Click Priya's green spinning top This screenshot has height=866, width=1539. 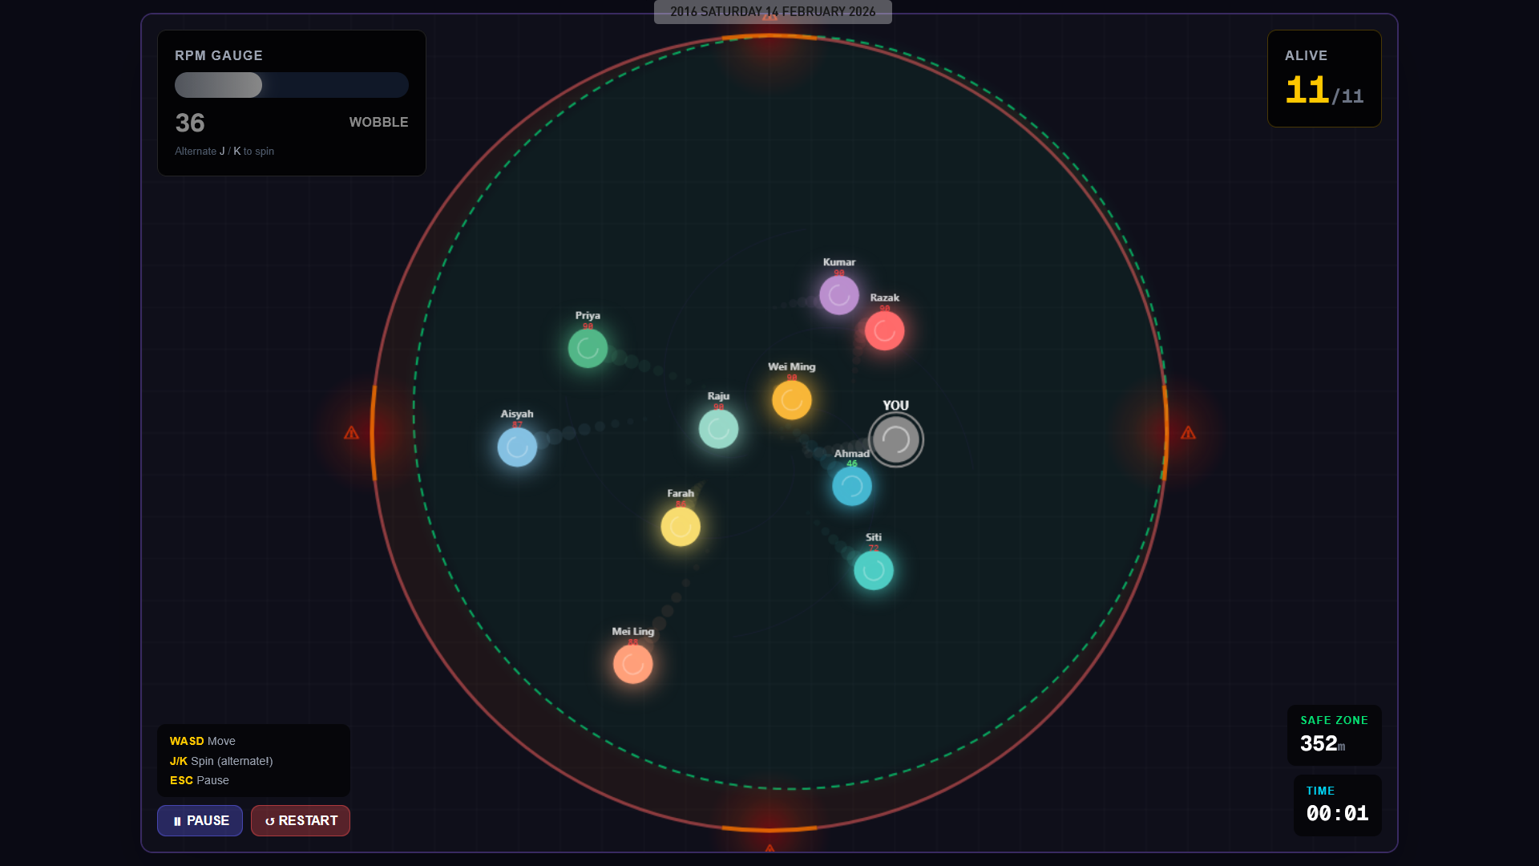(x=588, y=348)
